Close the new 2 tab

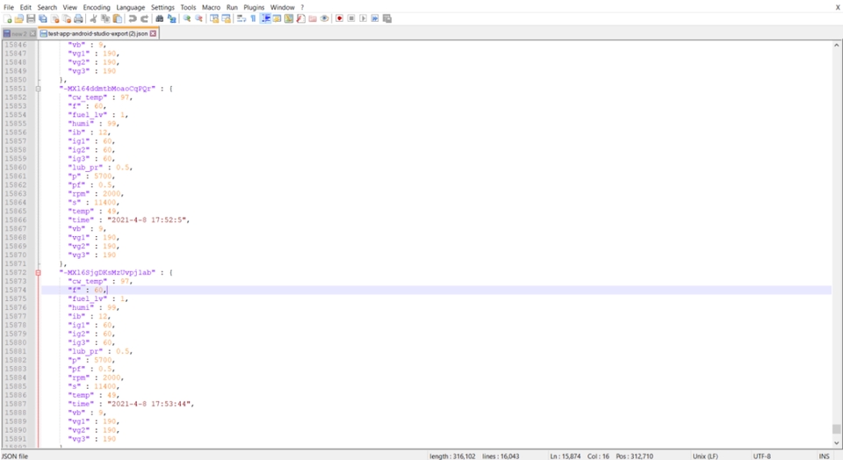tap(32, 33)
